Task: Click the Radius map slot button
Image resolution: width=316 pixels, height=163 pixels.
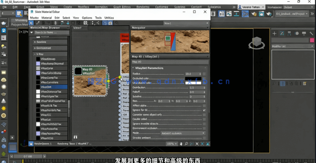Action: coord(204,74)
